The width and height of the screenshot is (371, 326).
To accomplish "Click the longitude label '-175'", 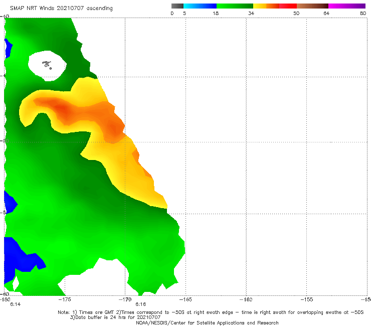I will point(65,299).
